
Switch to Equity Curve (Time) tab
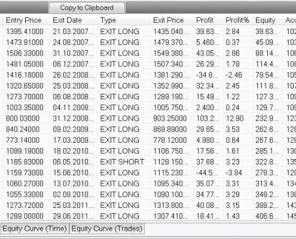(x=35, y=228)
